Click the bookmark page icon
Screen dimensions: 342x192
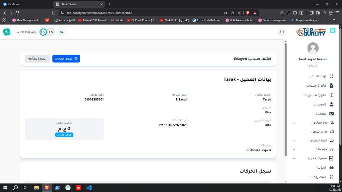click(54, 13)
